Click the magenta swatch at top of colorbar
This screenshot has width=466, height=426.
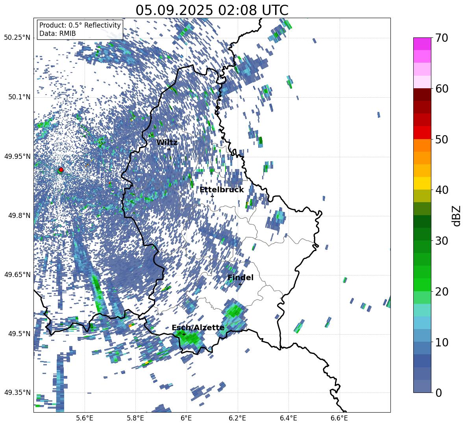click(x=422, y=44)
